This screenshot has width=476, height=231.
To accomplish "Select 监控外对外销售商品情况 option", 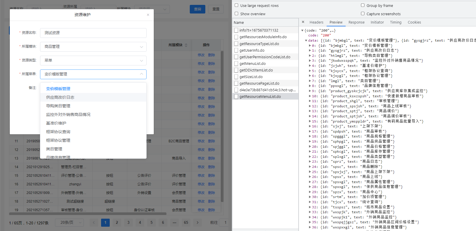I will pos(93,114).
